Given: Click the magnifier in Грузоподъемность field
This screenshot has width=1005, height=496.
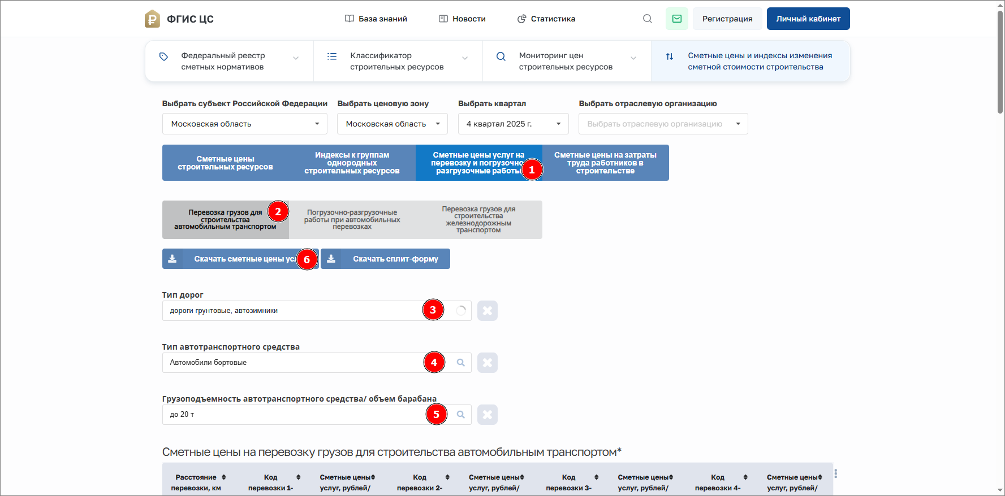Looking at the screenshot, I should [461, 415].
